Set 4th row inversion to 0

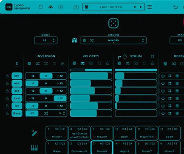click(46, 84)
